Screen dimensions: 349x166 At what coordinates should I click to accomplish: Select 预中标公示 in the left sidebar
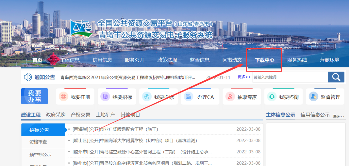pos(40,154)
